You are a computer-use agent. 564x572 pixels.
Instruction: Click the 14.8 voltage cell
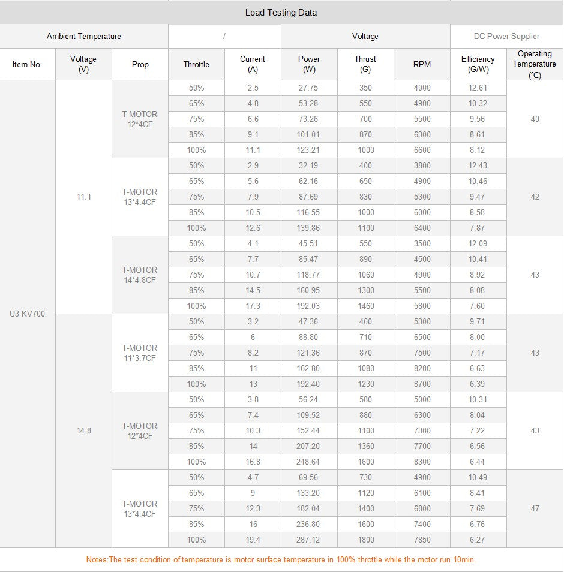[83, 430]
